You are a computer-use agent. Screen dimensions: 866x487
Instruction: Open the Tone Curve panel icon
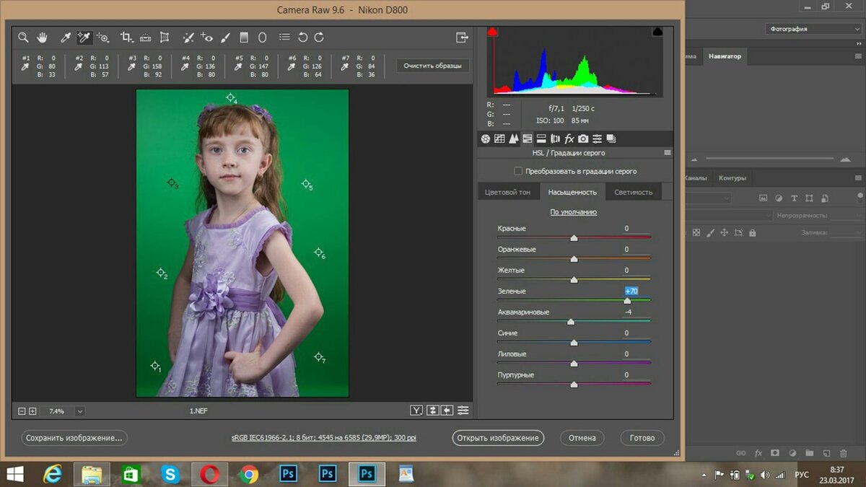point(499,139)
